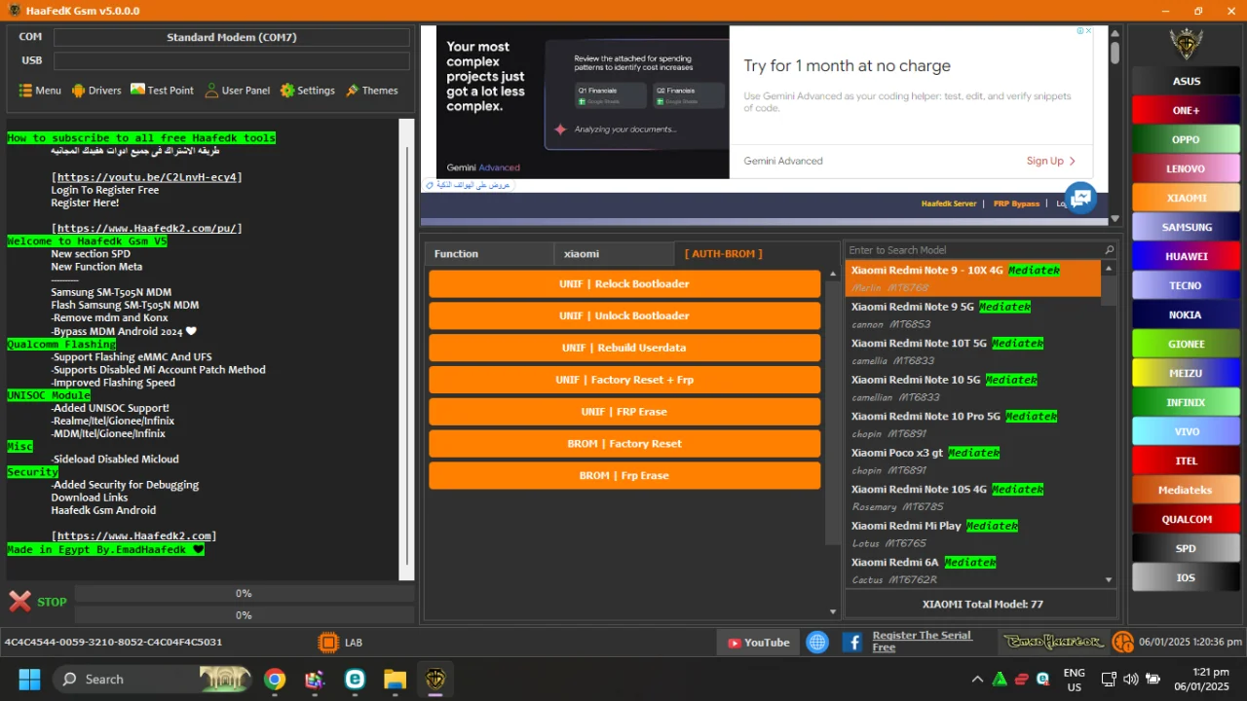Click BROM | Factory Reset

624,444
